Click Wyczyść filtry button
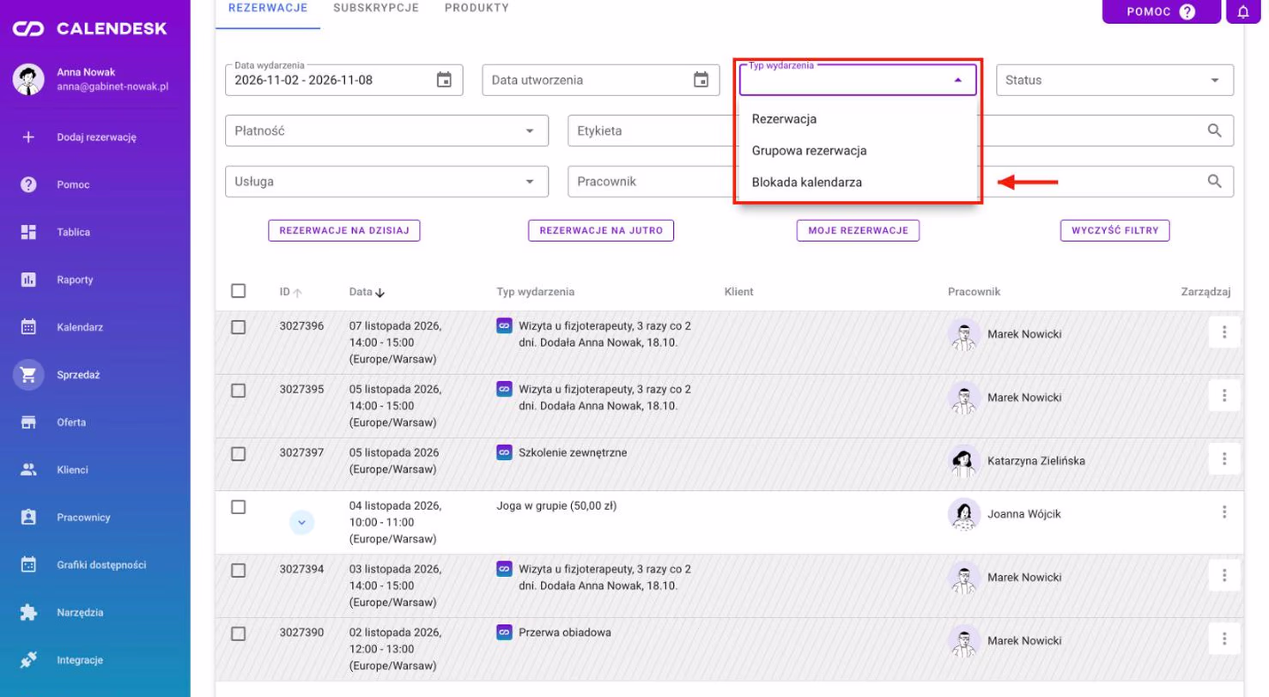Image resolution: width=1269 pixels, height=697 pixels. (1114, 230)
